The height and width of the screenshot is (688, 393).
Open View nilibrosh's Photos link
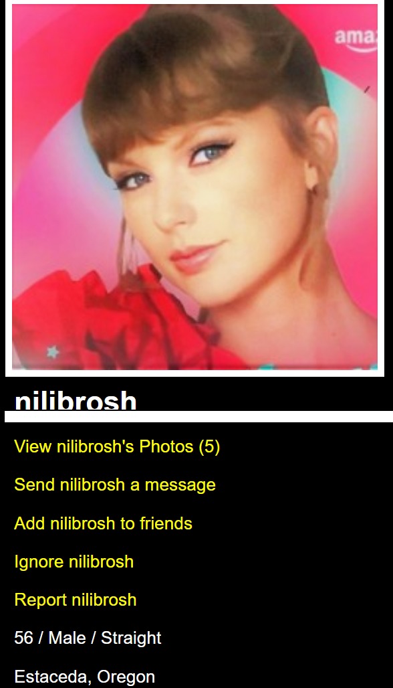pyautogui.click(x=117, y=446)
